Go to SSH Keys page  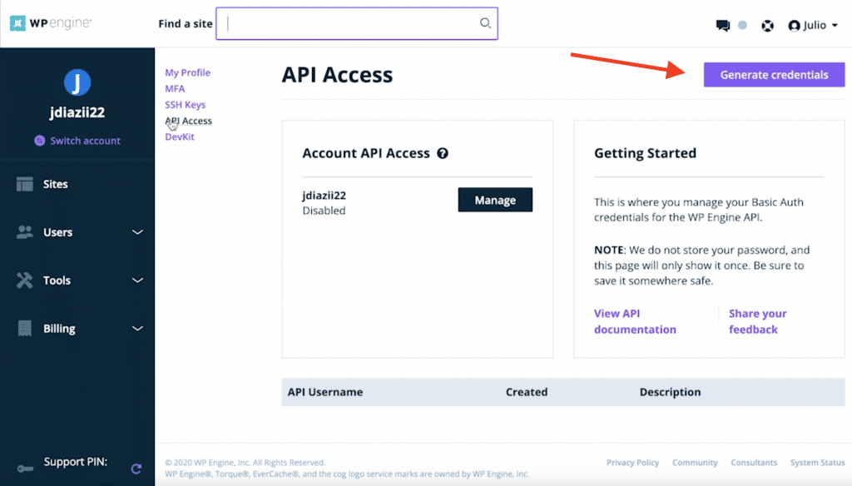tap(185, 105)
